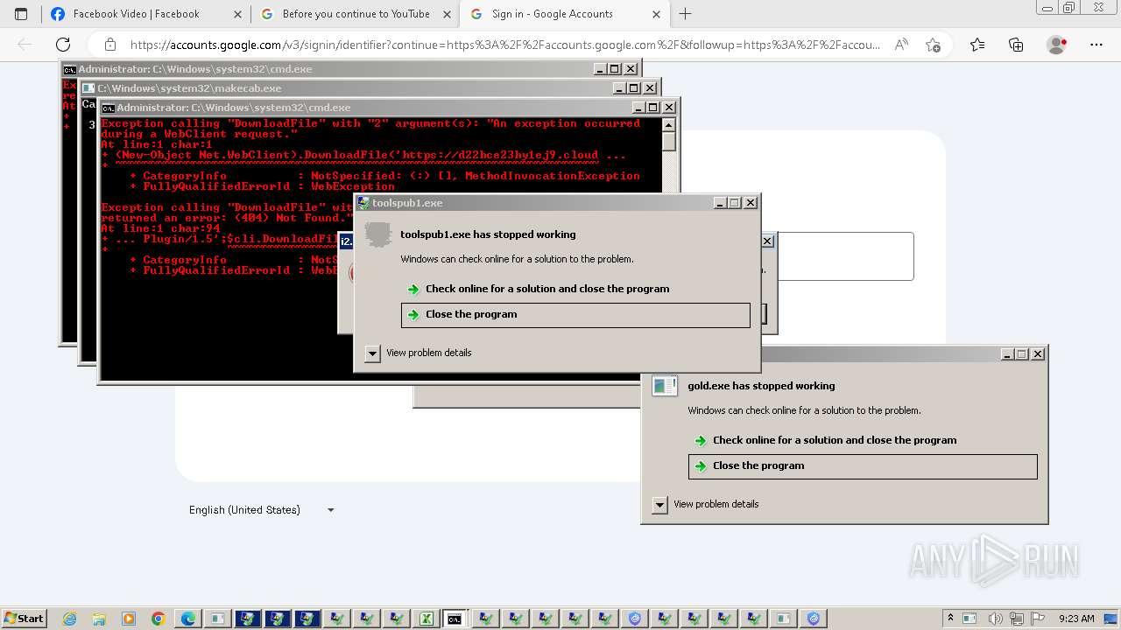The image size is (1121, 630).
Task: Click the cmd window scrollbar up arrow
Action: [x=668, y=123]
